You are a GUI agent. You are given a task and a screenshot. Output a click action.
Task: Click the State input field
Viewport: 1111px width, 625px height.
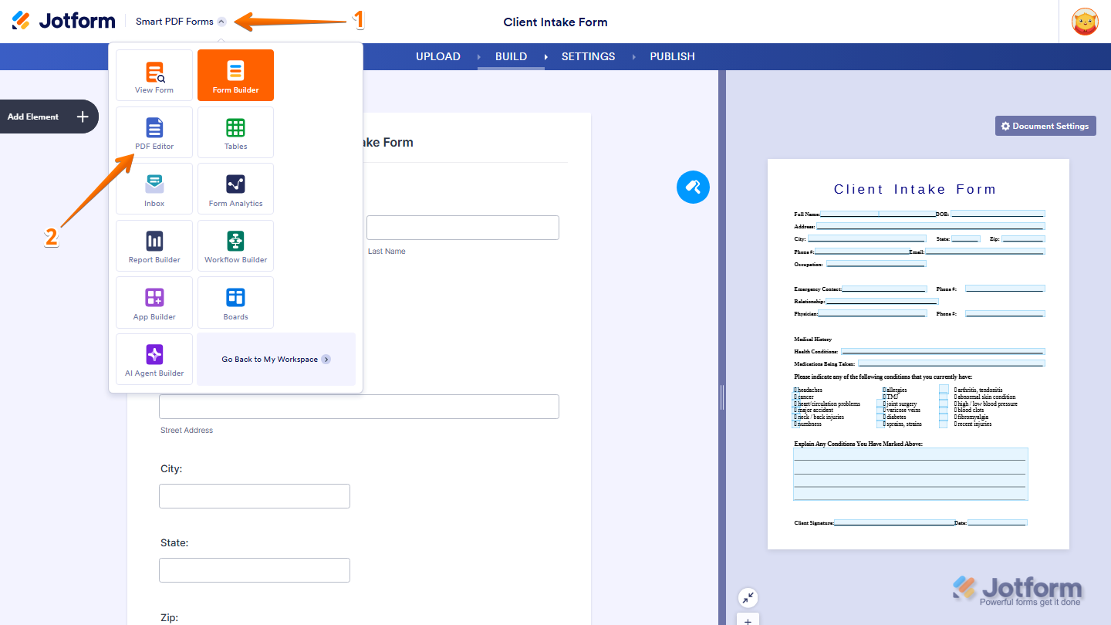pos(255,570)
